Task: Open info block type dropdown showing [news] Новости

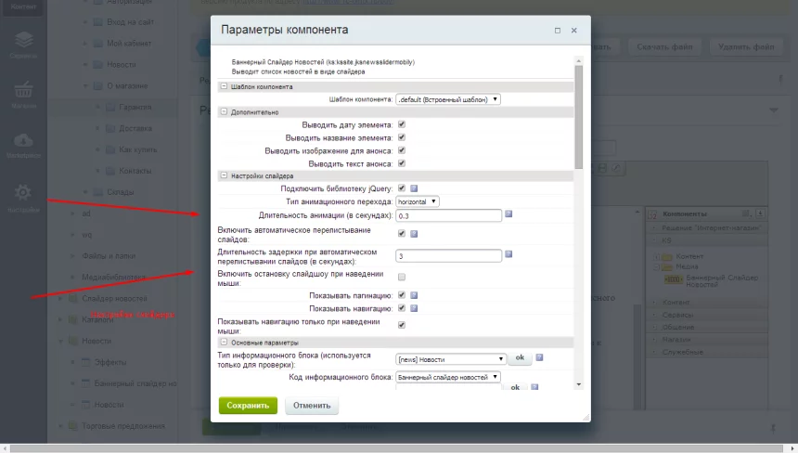Action: point(450,358)
